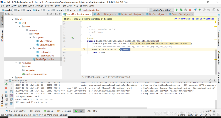Toggle scroll to end in Run console
The image size is (221, 118).
coord(11,96)
